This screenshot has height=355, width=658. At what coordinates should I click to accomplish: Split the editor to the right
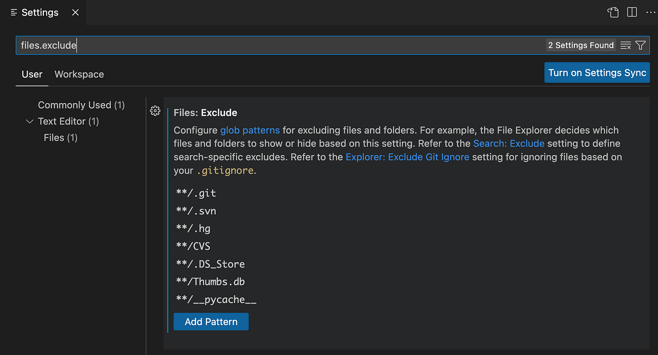point(632,12)
